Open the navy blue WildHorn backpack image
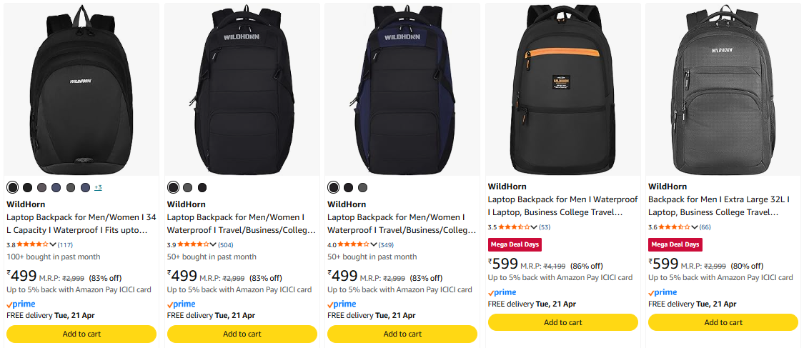 [x=402, y=89]
